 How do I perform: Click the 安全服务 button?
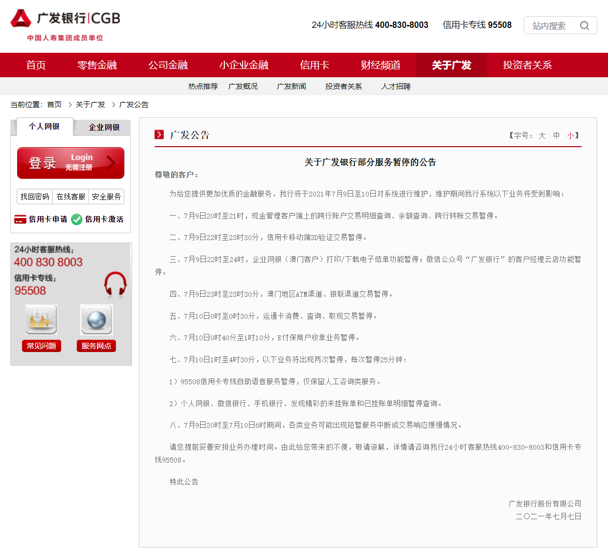click(x=107, y=197)
